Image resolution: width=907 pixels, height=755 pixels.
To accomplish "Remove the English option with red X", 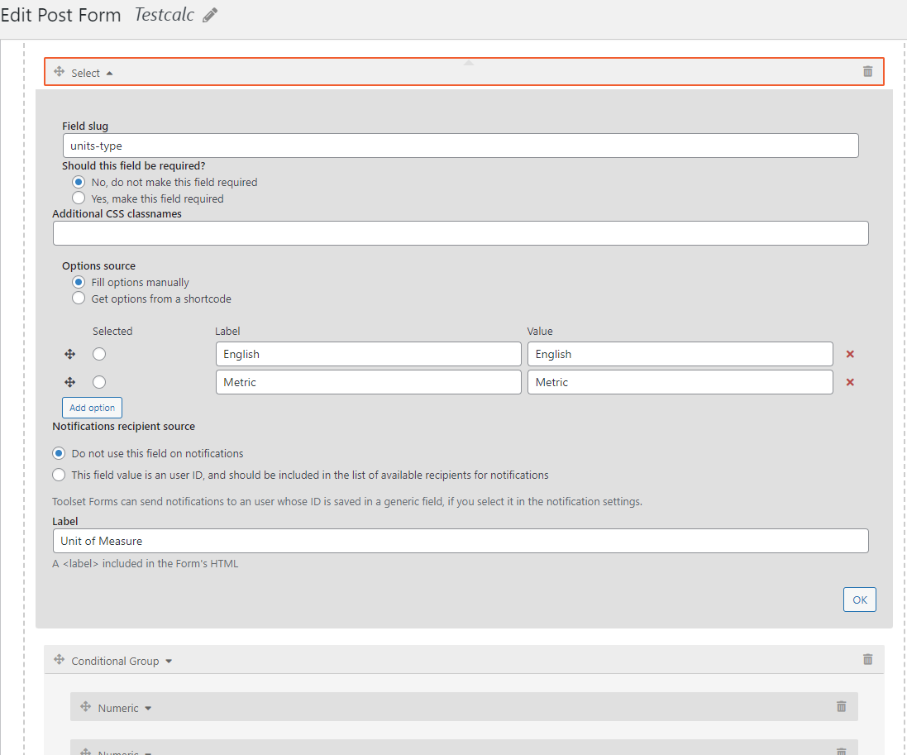I will [x=850, y=354].
